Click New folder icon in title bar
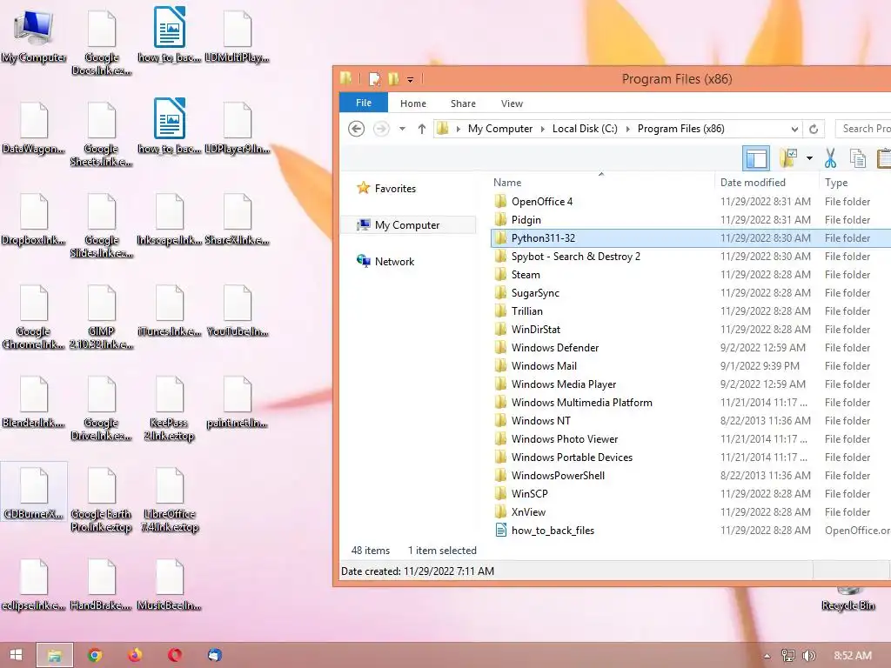The width and height of the screenshot is (891, 668). [393, 79]
